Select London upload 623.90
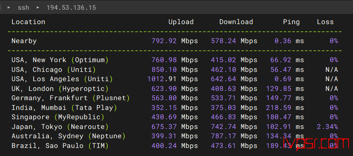Image resolution: width=353 pixels, height=156 pixels. 164,89
